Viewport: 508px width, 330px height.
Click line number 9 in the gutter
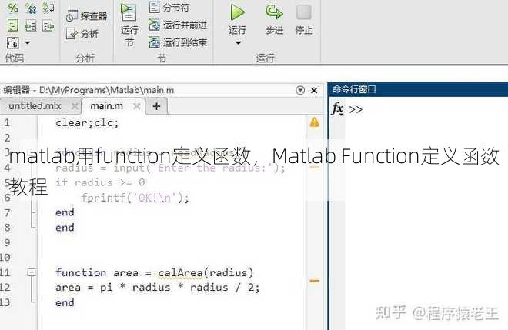pyautogui.click(x=7, y=242)
